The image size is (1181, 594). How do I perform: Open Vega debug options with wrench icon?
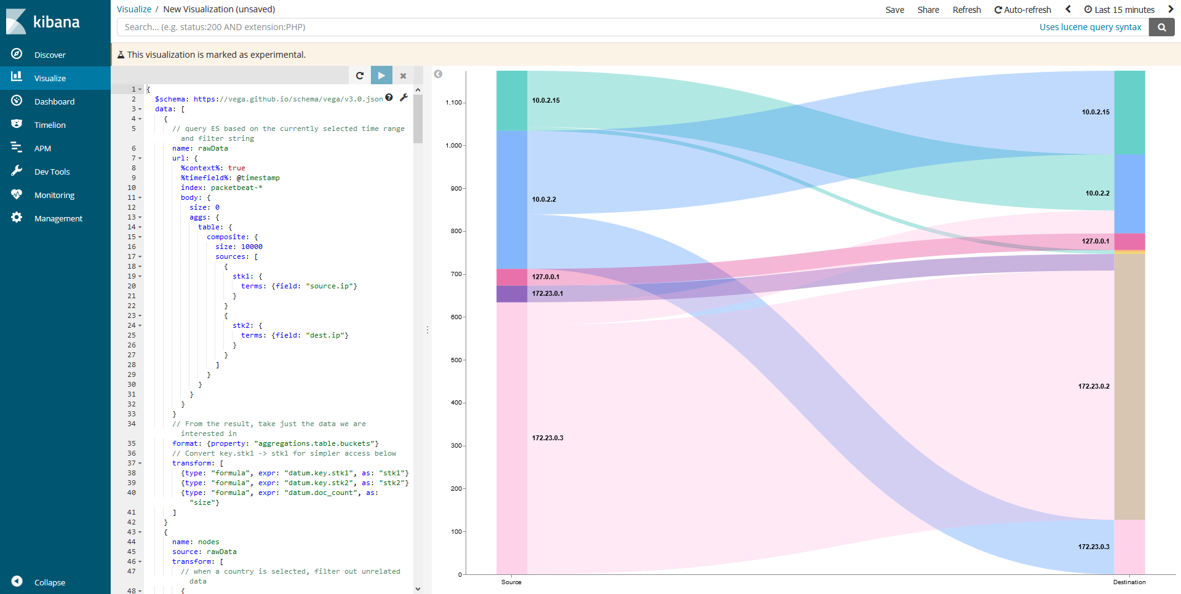click(404, 98)
